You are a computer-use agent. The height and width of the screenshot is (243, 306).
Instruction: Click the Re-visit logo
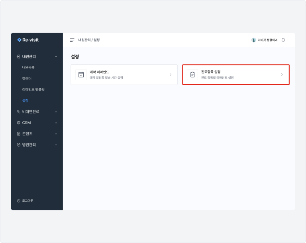[28, 40]
